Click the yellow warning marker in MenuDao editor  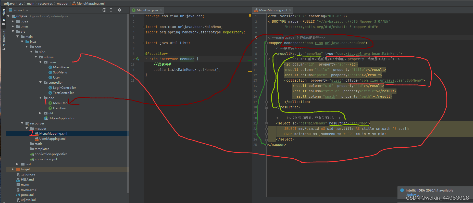tap(250, 15)
